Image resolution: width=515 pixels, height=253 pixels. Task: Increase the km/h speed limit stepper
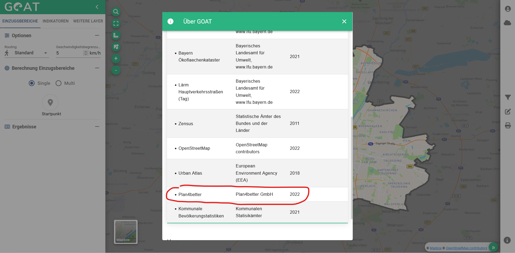click(86, 51)
